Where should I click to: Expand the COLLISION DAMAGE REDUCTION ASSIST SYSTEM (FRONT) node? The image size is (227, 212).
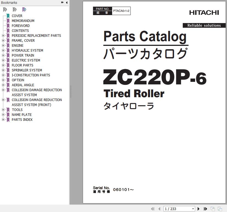click(3, 100)
